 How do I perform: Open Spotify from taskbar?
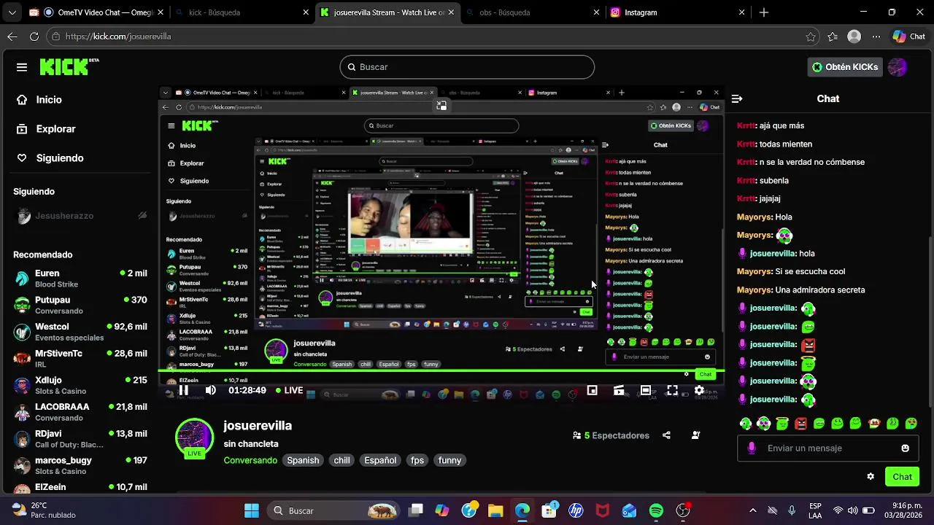click(x=656, y=510)
